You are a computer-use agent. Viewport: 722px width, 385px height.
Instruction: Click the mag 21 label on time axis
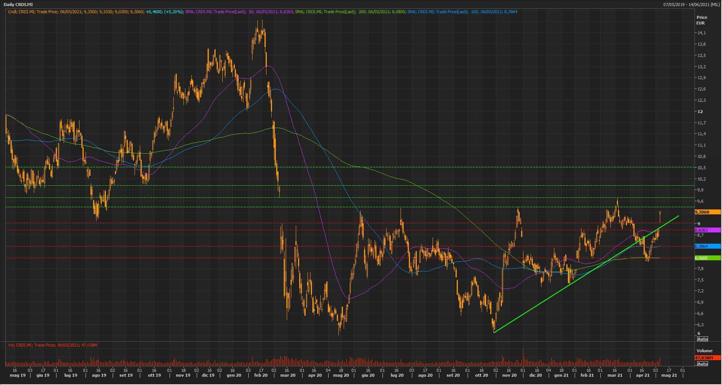pos(669,375)
